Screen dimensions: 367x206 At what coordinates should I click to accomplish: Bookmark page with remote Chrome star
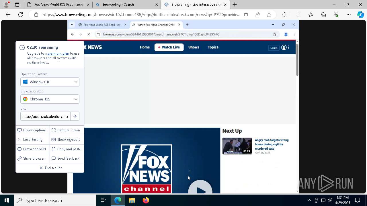click(x=274, y=34)
